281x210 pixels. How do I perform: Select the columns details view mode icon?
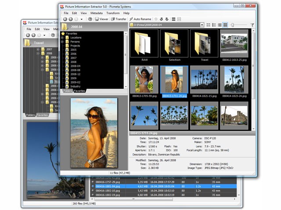220,25
